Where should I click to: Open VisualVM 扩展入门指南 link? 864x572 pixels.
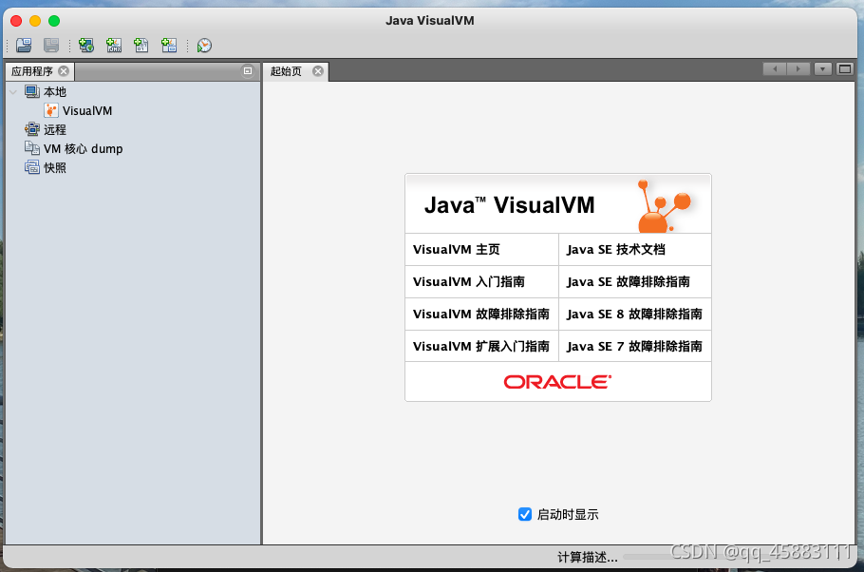click(x=482, y=346)
